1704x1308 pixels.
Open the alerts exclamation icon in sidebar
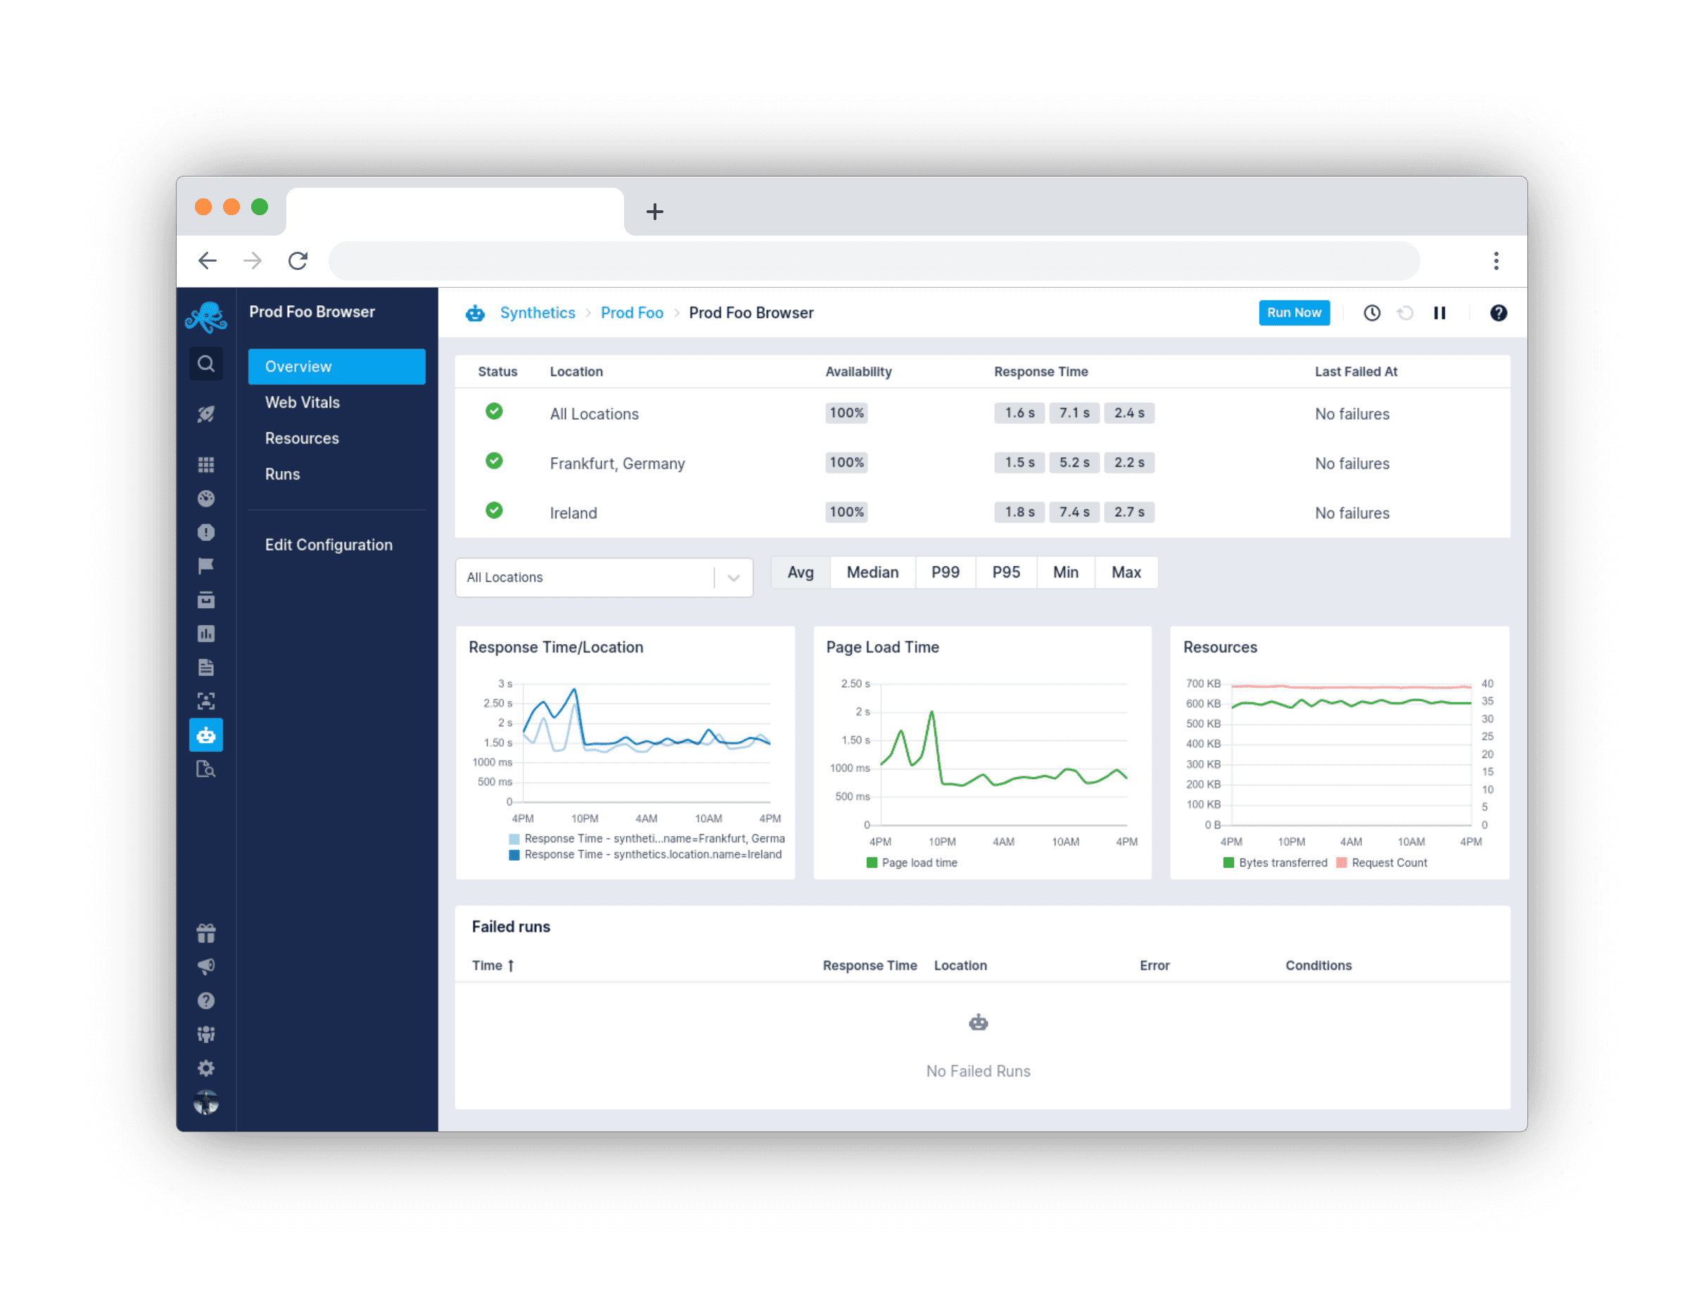[x=205, y=532]
